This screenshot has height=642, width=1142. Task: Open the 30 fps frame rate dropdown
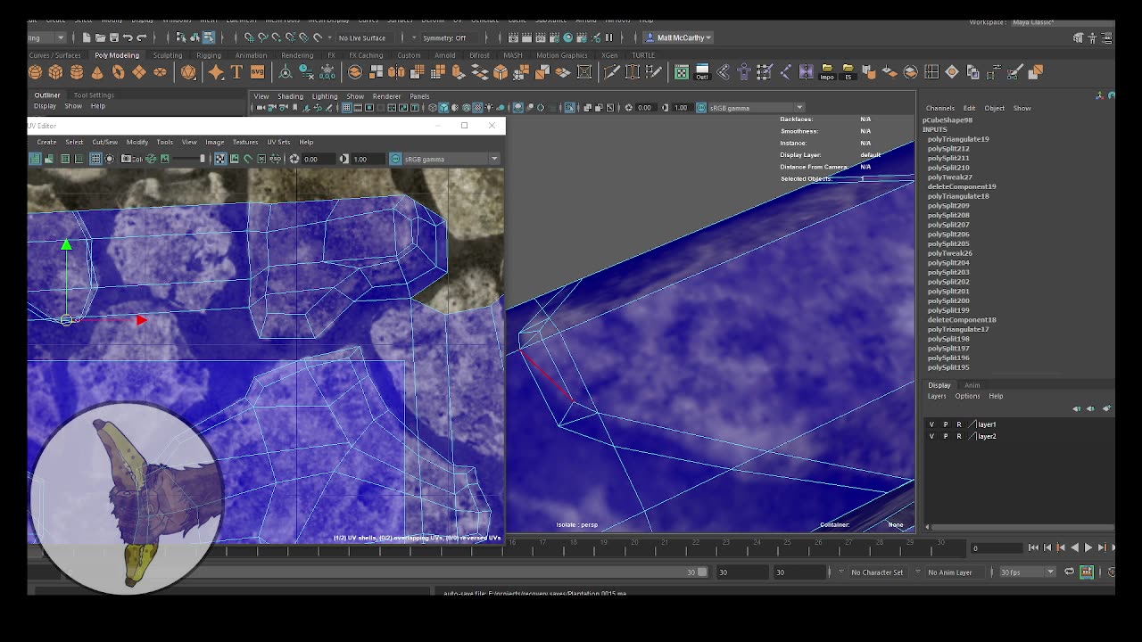[x=1026, y=572]
